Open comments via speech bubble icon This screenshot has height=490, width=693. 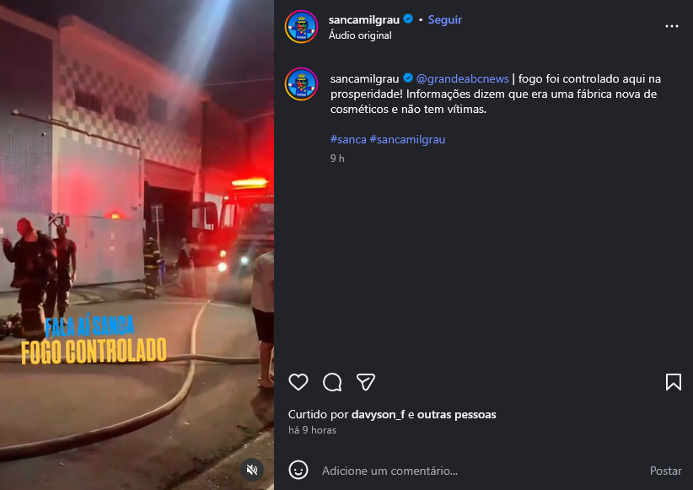(332, 382)
